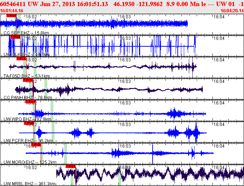Image resolution: width=244 pixels, height=186 pixels.
Task: Click the start time 16:01:44.16 label
Action: coord(12,11)
